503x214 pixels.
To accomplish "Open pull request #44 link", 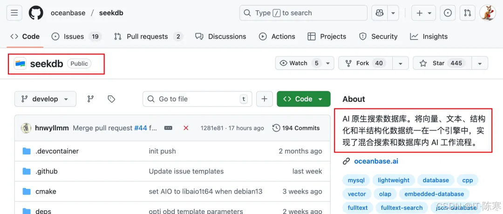I will [141, 128].
